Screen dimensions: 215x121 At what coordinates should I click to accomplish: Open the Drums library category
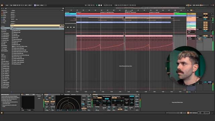point(5,32)
